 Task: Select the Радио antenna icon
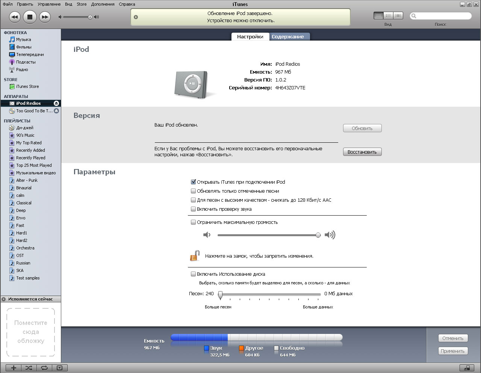pyautogui.click(x=12, y=69)
